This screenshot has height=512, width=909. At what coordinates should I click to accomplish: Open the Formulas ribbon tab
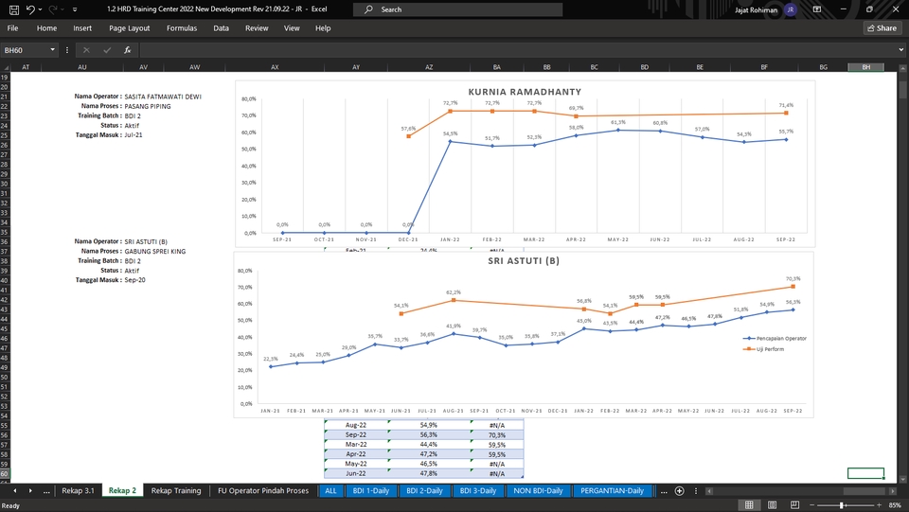coord(182,27)
